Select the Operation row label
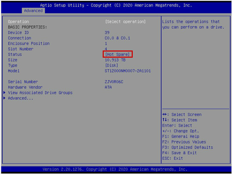232x174 pixels. click(x=18, y=21)
